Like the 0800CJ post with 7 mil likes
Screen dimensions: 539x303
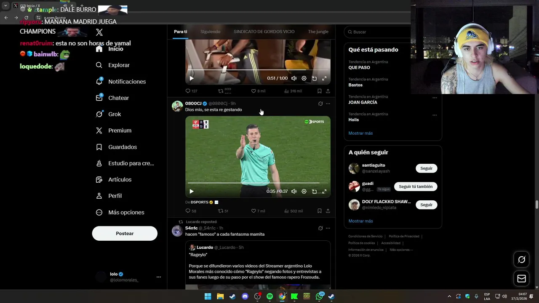coord(258,211)
